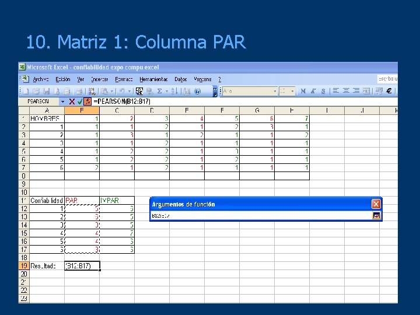Click the range input field in Argumentos de función
The image size is (420, 315).
[261, 215]
